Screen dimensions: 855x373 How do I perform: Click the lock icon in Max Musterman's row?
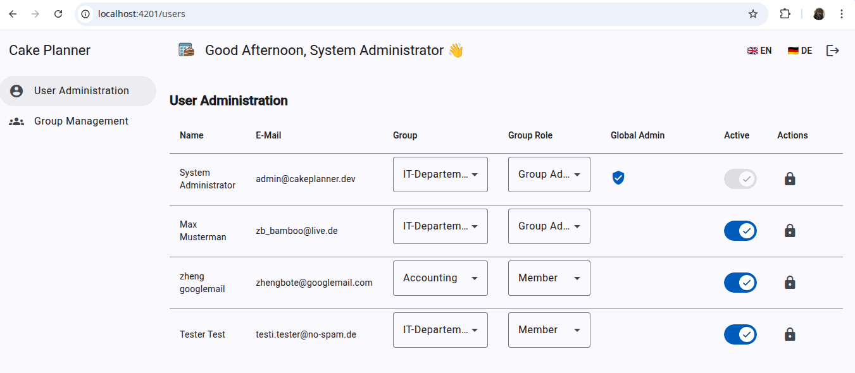790,230
